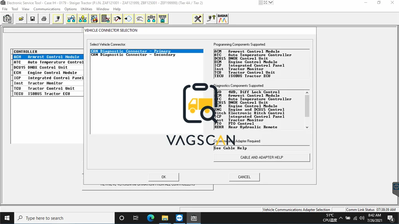Select ICP Integrated Control Panel in CONTROLLER list
The image size is (399, 224).
point(48,78)
